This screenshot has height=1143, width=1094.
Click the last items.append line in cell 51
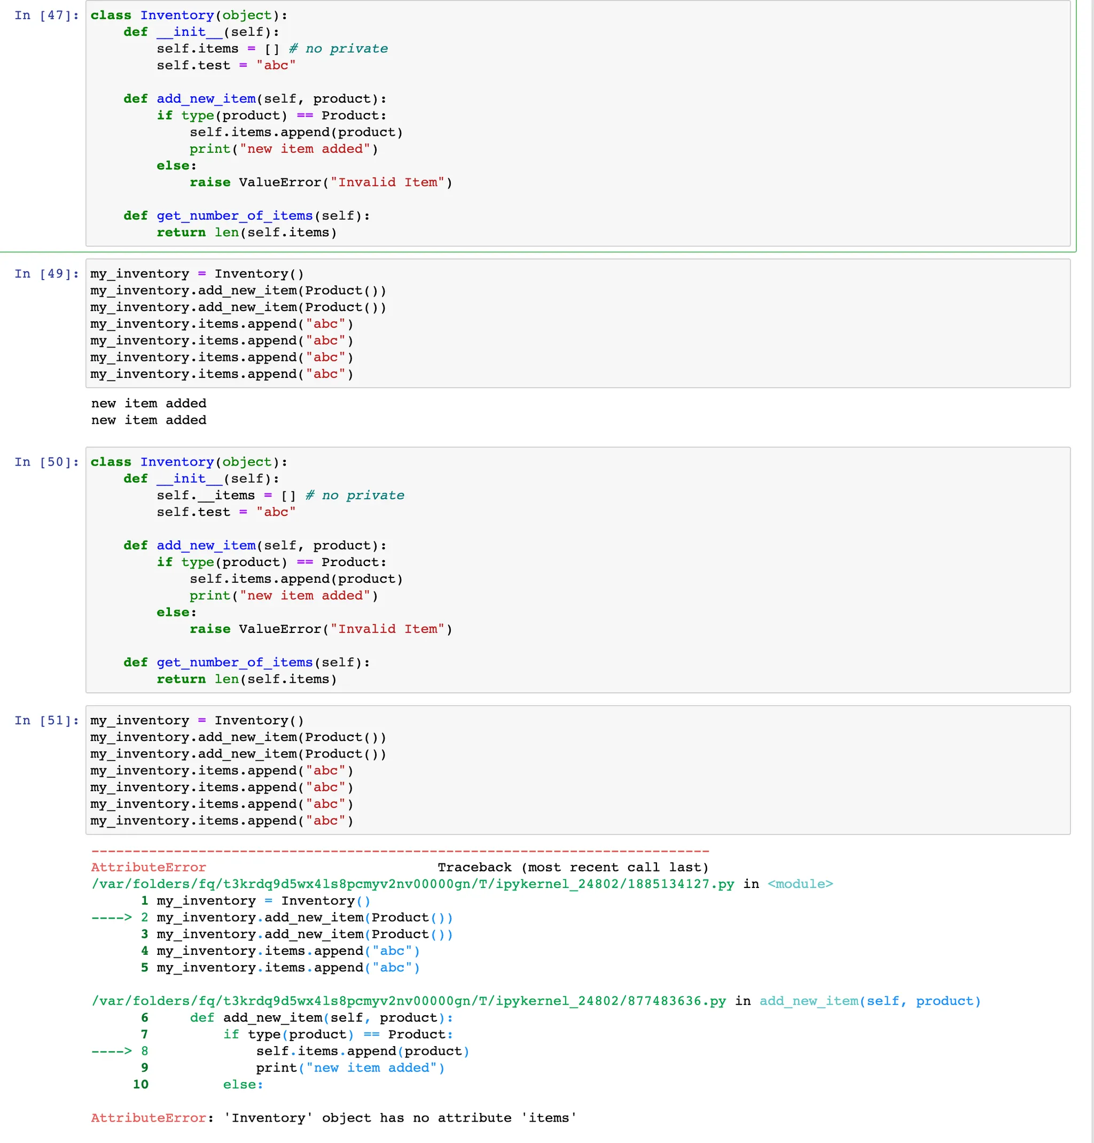coord(222,821)
